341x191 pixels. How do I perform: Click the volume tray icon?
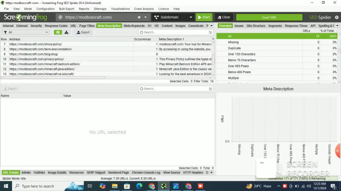coord(309,186)
